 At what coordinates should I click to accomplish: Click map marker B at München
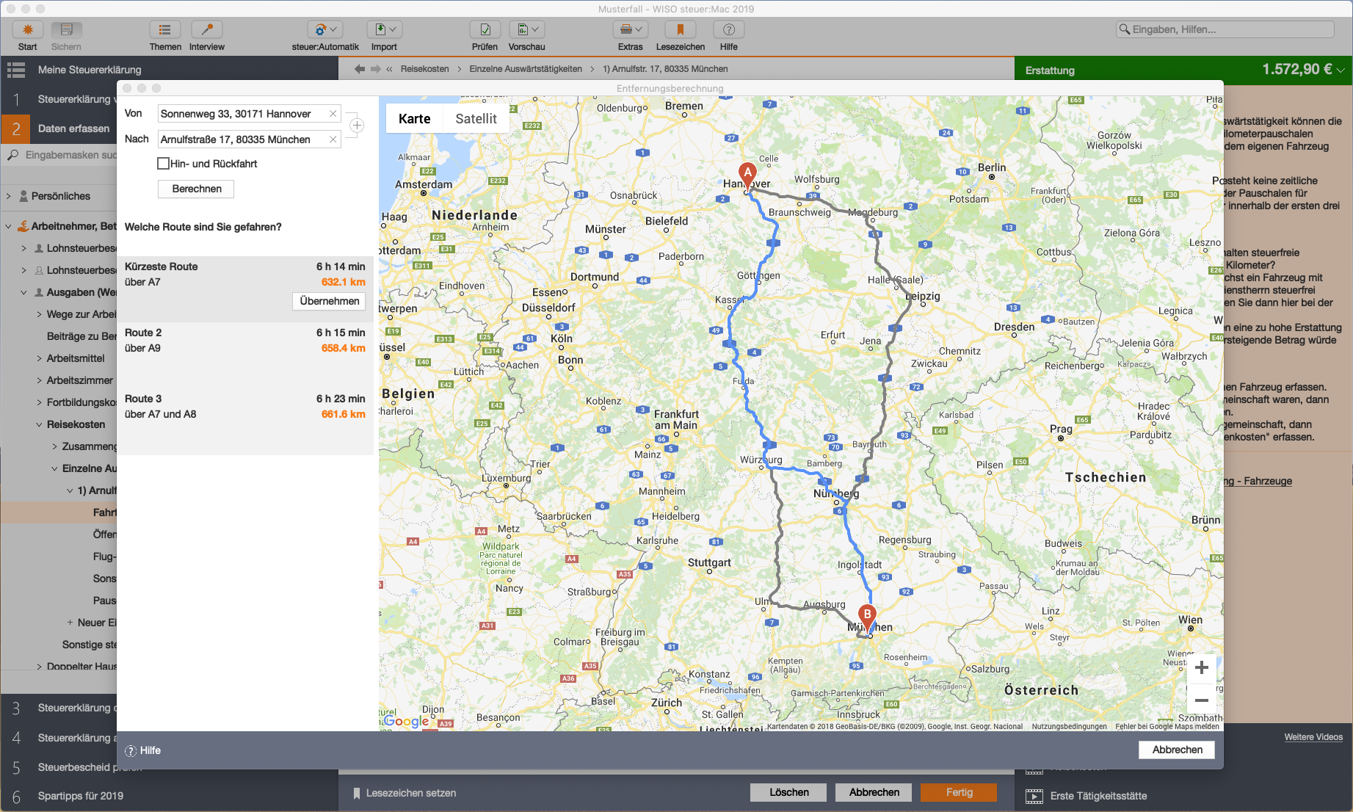[868, 619]
